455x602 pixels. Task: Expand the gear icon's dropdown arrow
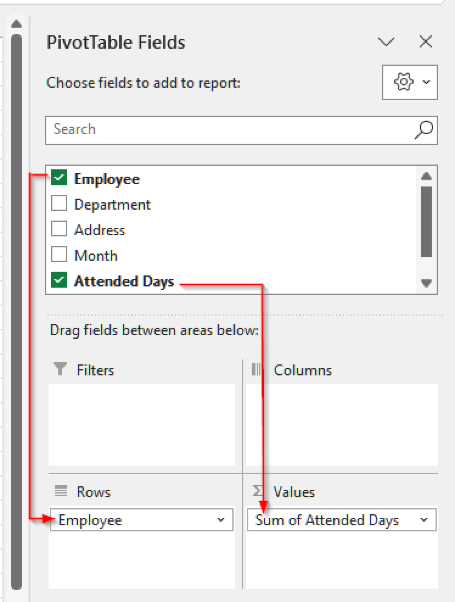425,82
